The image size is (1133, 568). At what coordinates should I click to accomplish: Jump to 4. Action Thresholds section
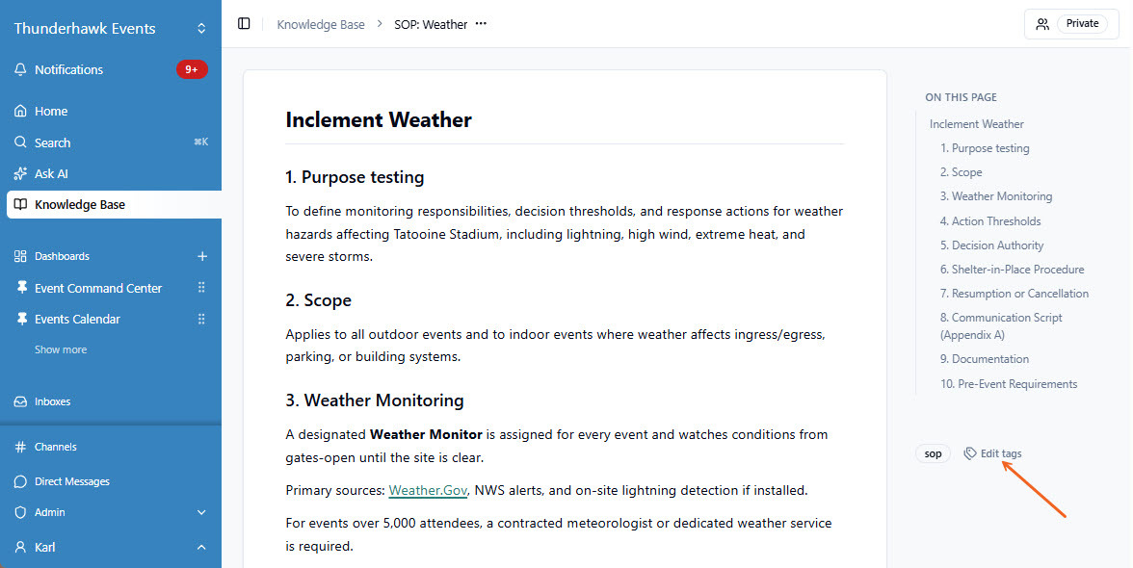coord(990,220)
